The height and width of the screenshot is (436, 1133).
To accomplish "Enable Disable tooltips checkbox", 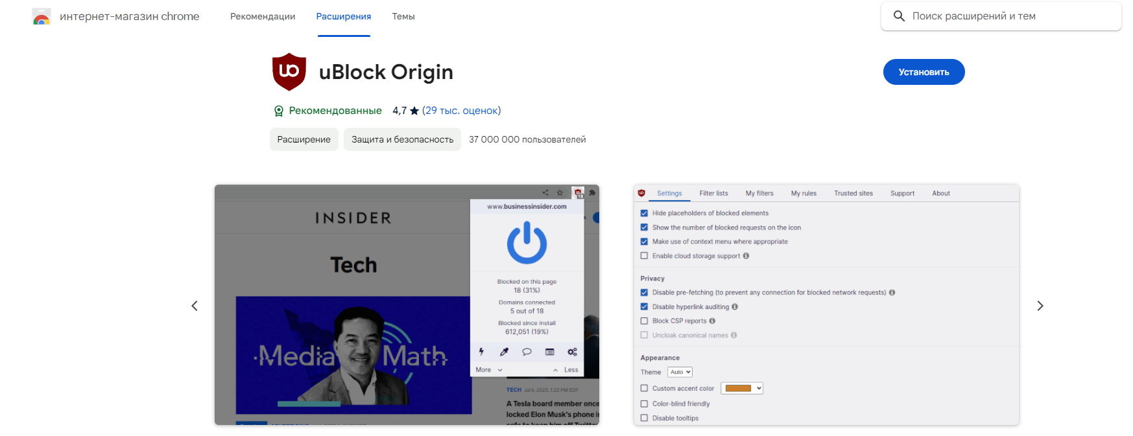I will 644,419.
